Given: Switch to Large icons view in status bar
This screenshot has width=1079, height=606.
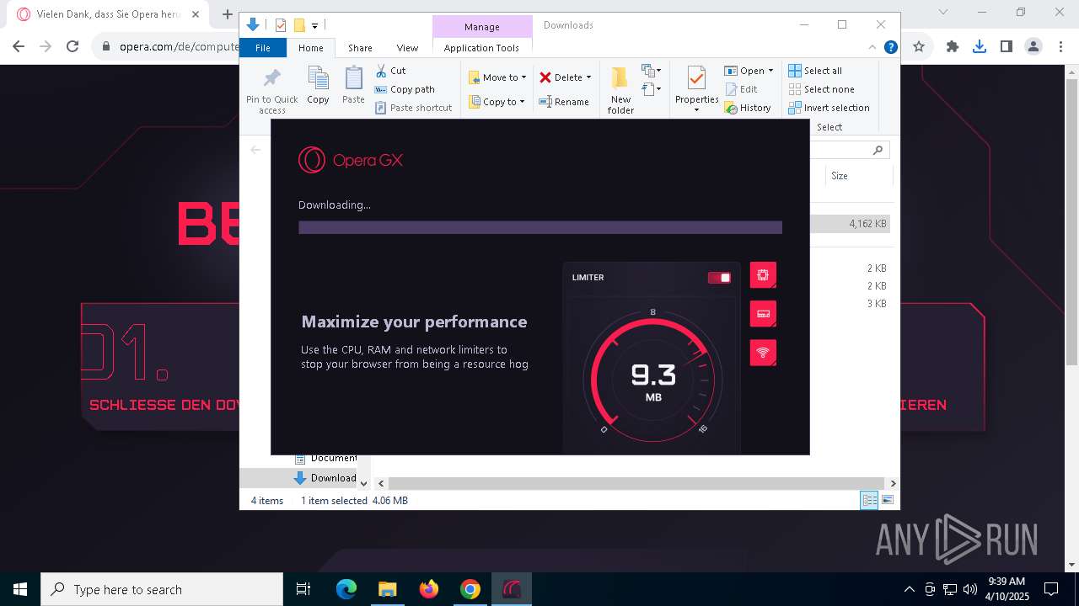Looking at the screenshot, I should 887,500.
